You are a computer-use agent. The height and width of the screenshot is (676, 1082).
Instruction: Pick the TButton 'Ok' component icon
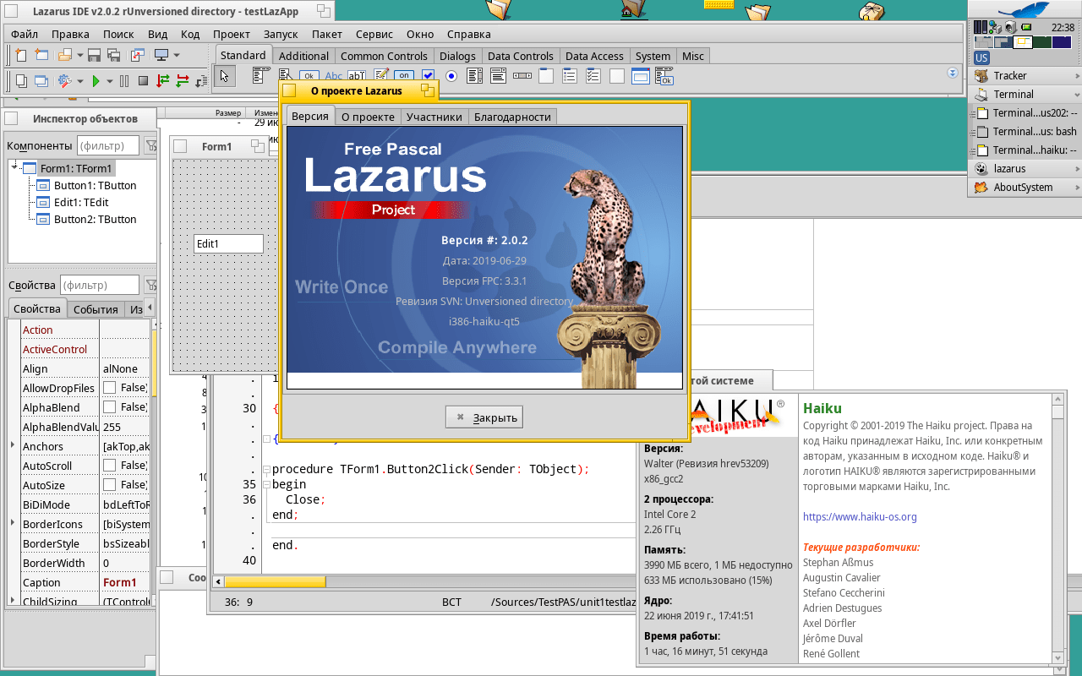309,76
